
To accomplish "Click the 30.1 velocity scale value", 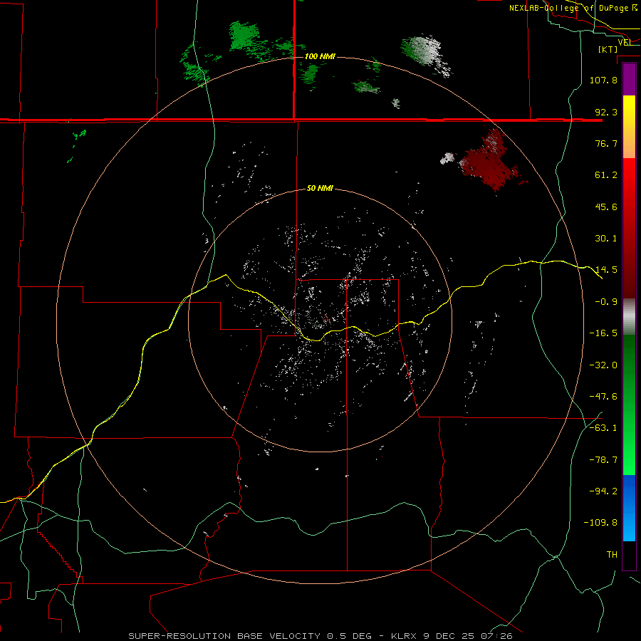I will pyautogui.click(x=606, y=239).
